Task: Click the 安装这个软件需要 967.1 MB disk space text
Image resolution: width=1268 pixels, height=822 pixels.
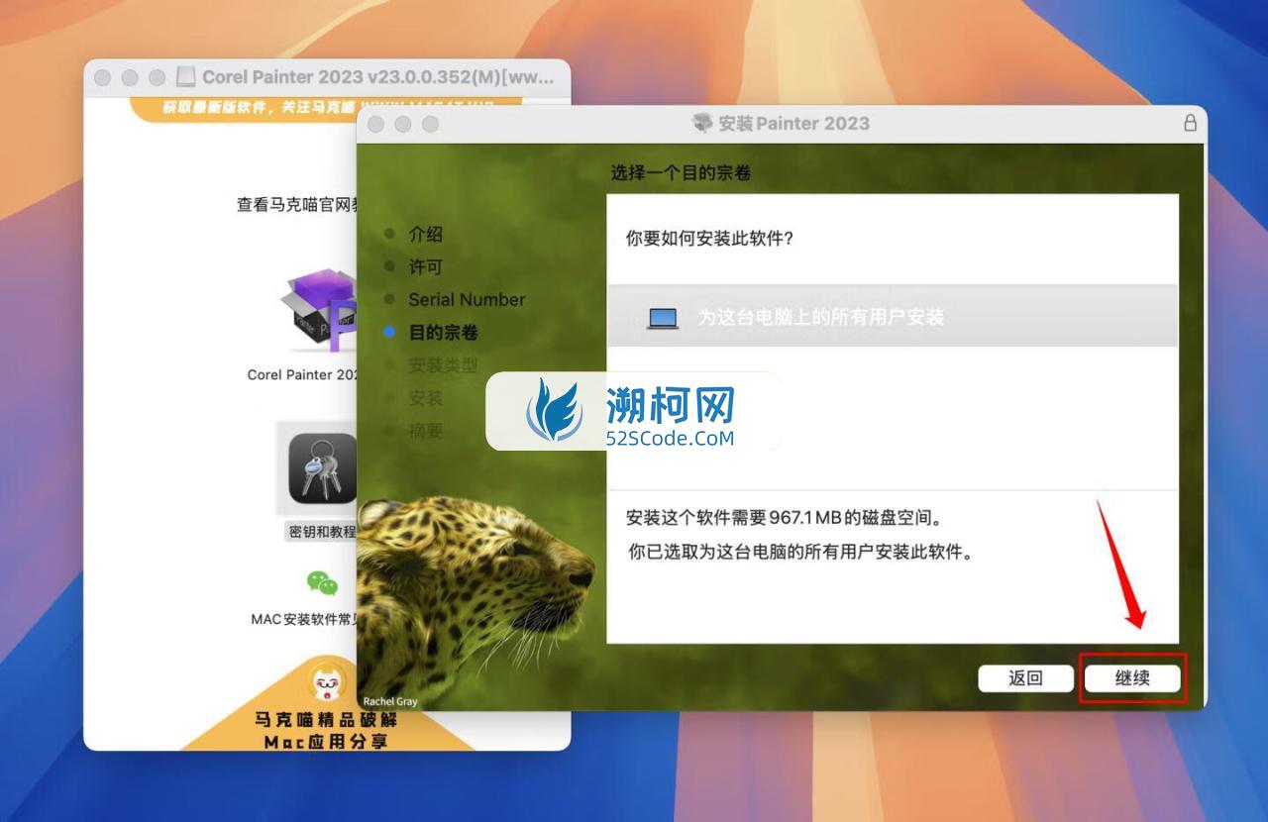Action: point(784,518)
